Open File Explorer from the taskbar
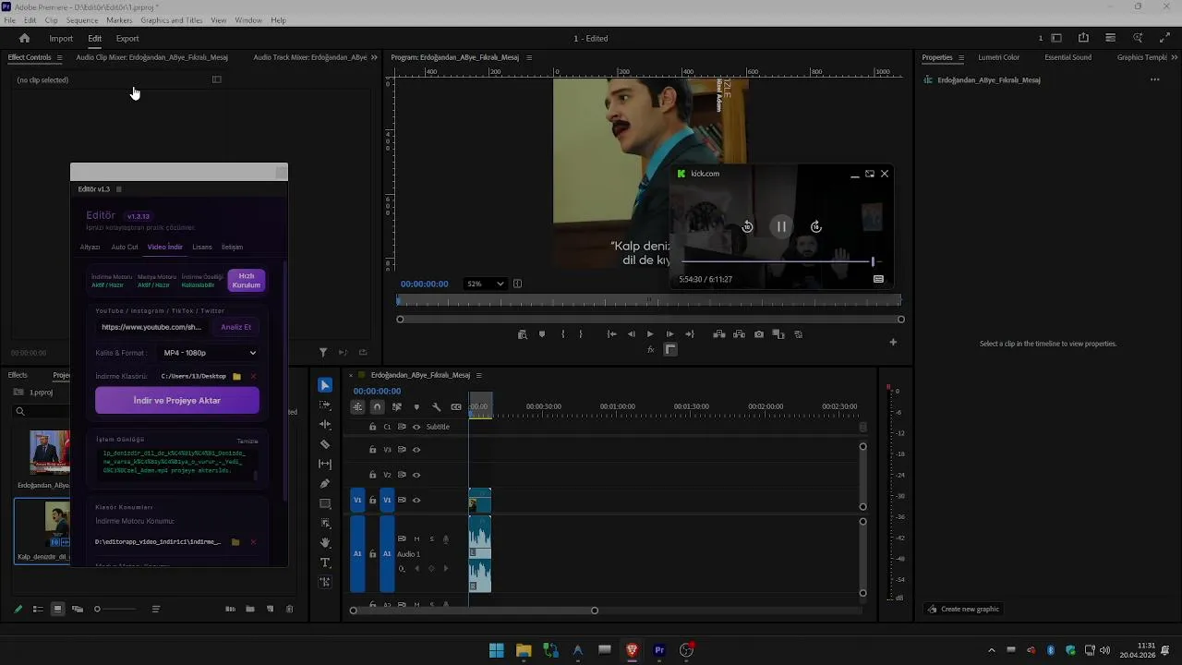Viewport: 1182px width, 665px height. 524,650
